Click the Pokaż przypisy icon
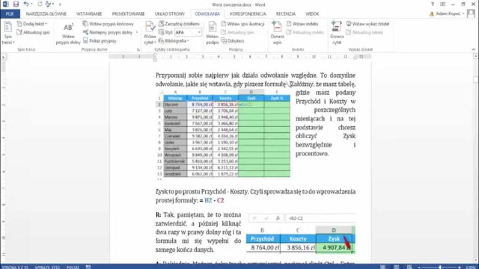The height and width of the screenshot is (269, 479). [100, 41]
